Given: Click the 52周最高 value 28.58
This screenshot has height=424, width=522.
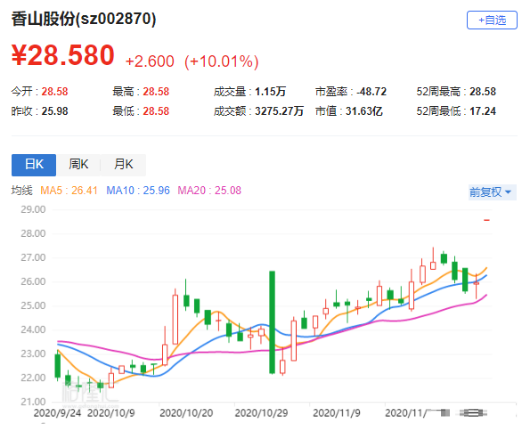Looking at the screenshot, I should coord(483,92).
